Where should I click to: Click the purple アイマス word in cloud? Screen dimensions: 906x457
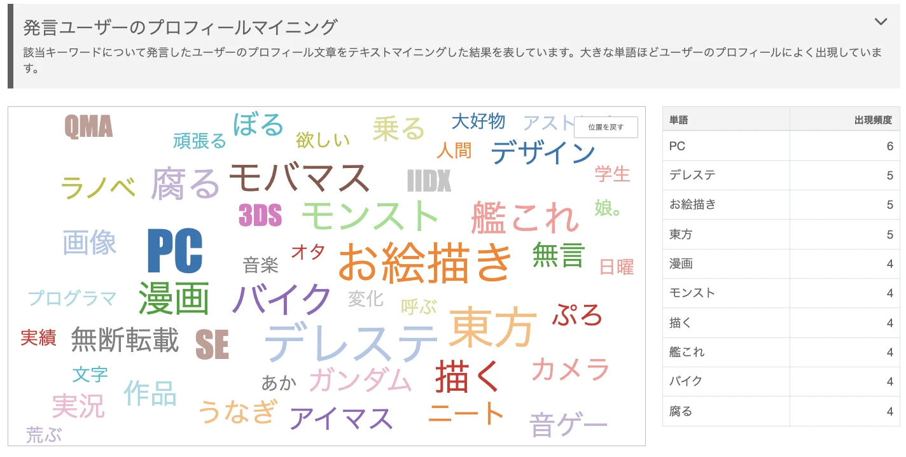point(340,418)
